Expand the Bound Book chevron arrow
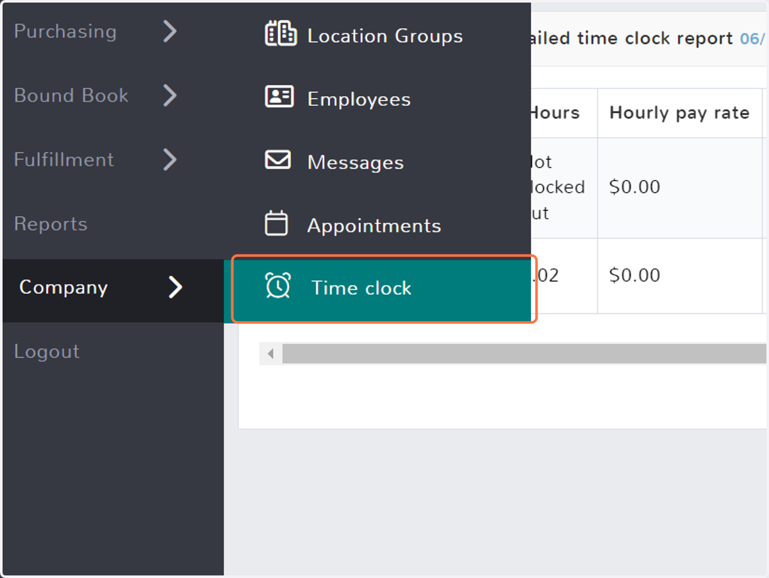 tap(170, 95)
